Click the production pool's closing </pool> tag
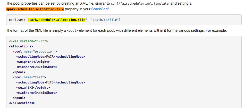This screenshot has height=110, width=245. (19, 72)
